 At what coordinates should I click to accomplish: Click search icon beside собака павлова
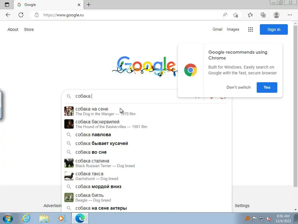pyautogui.click(x=69, y=135)
